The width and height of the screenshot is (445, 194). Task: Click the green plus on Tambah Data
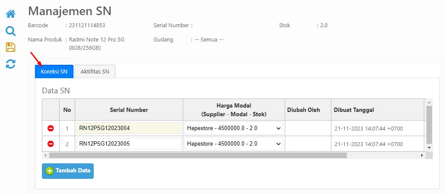point(50,171)
